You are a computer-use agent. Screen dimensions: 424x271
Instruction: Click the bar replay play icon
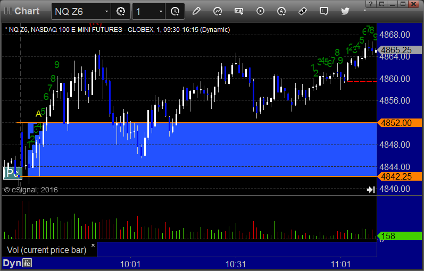pos(260,11)
